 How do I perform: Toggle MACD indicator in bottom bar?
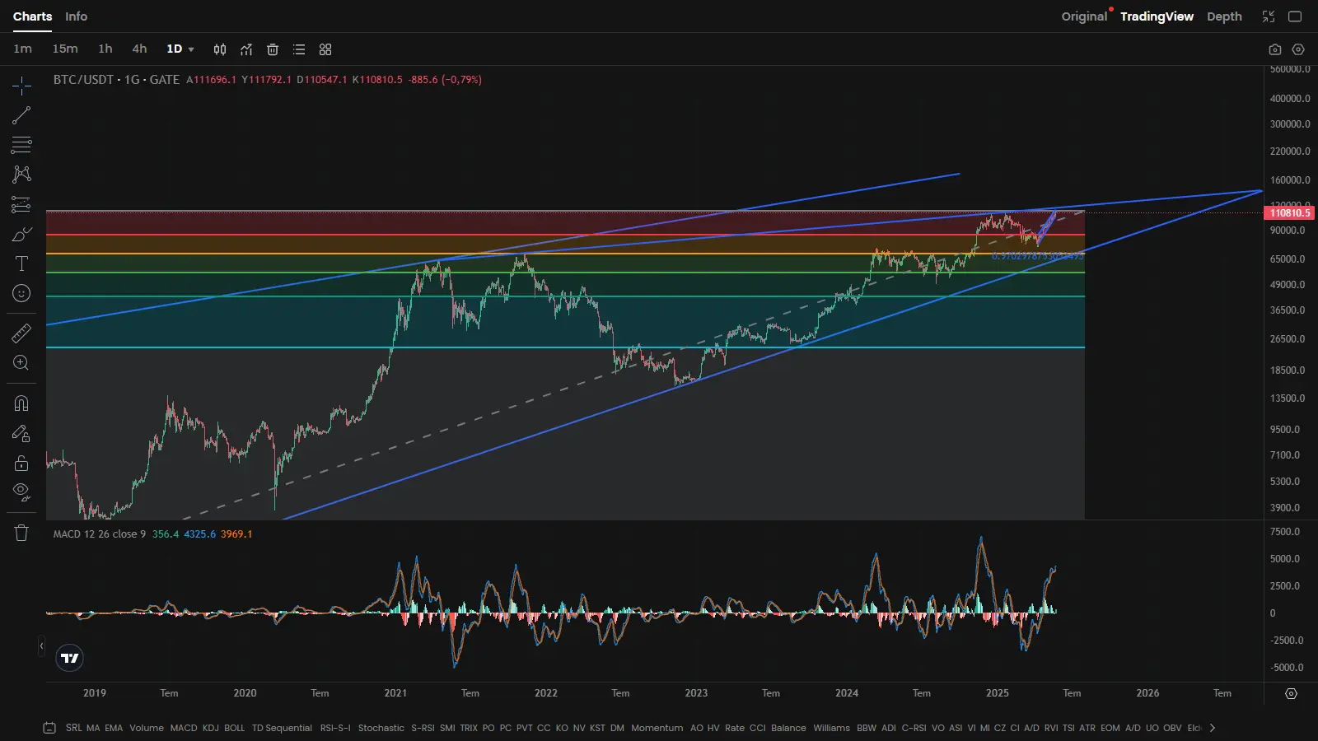point(184,728)
